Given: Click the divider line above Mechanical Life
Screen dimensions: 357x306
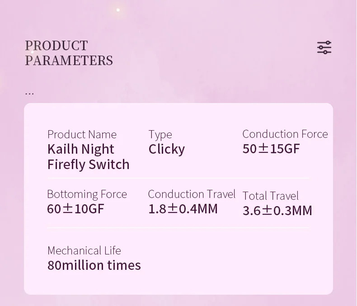Looking at the screenshot, I should tap(178, 227).
